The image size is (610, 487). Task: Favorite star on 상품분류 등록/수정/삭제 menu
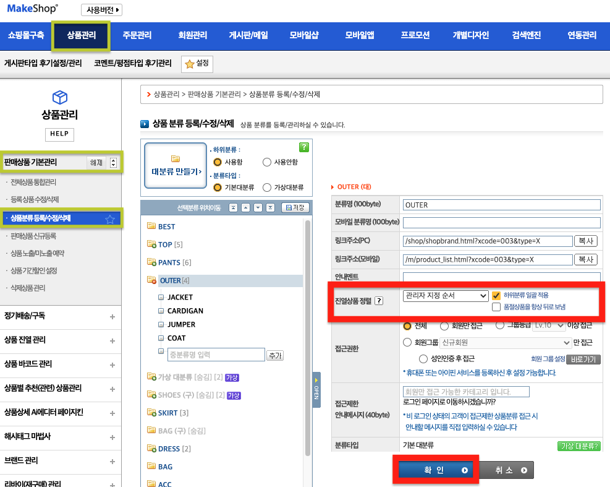point(110,219)
